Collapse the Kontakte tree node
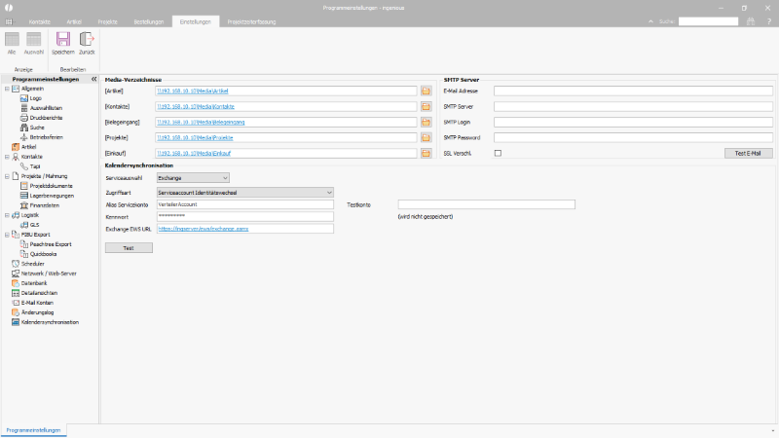This screenshot has width=779, height=438. 7,157
